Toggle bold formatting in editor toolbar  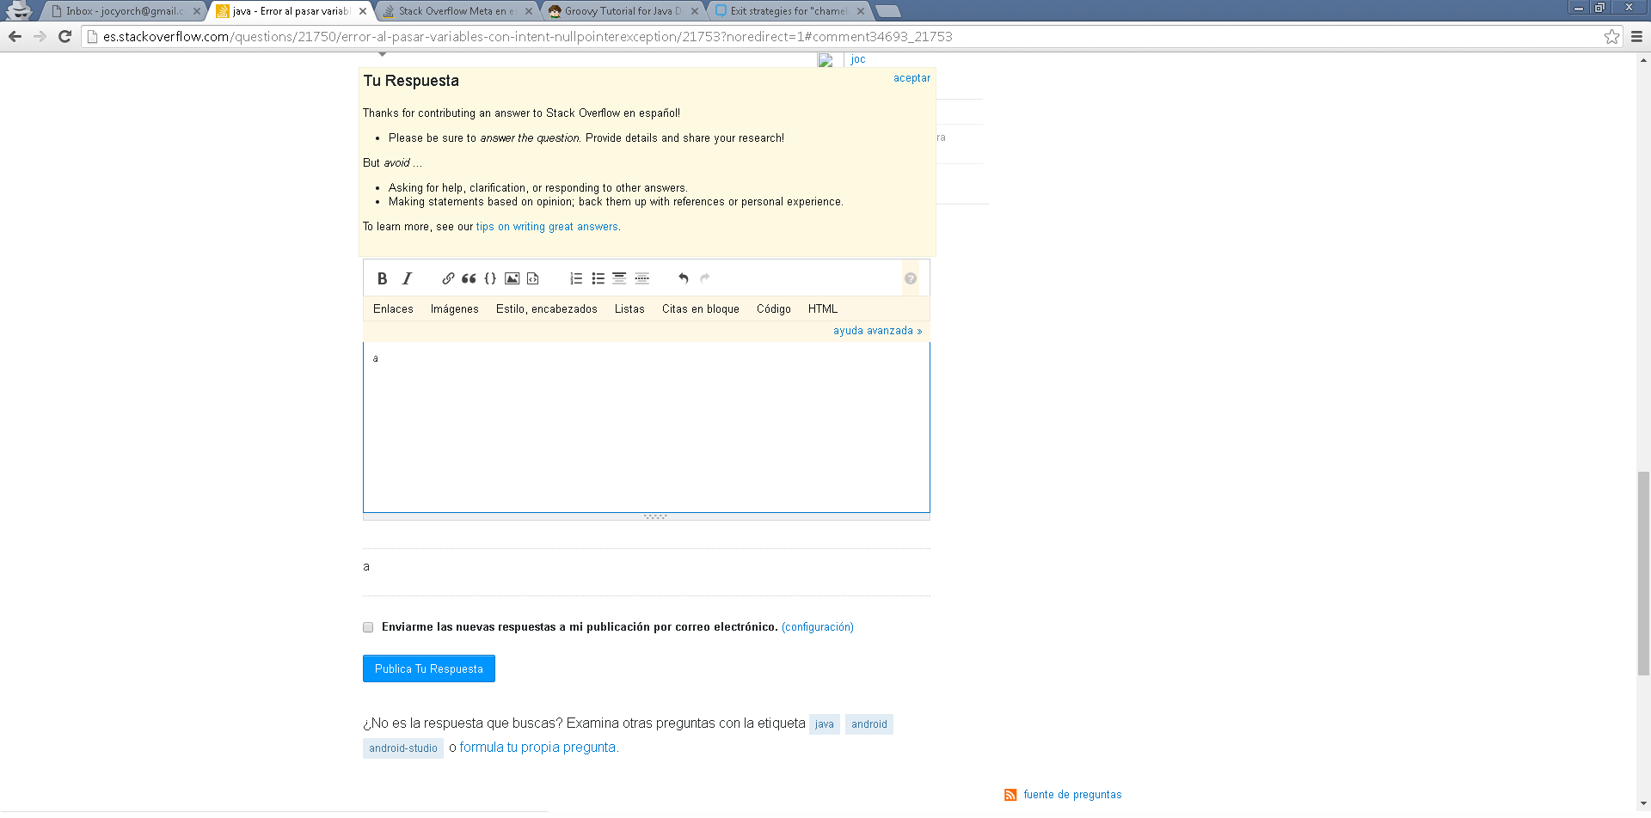tap(383, 278)
